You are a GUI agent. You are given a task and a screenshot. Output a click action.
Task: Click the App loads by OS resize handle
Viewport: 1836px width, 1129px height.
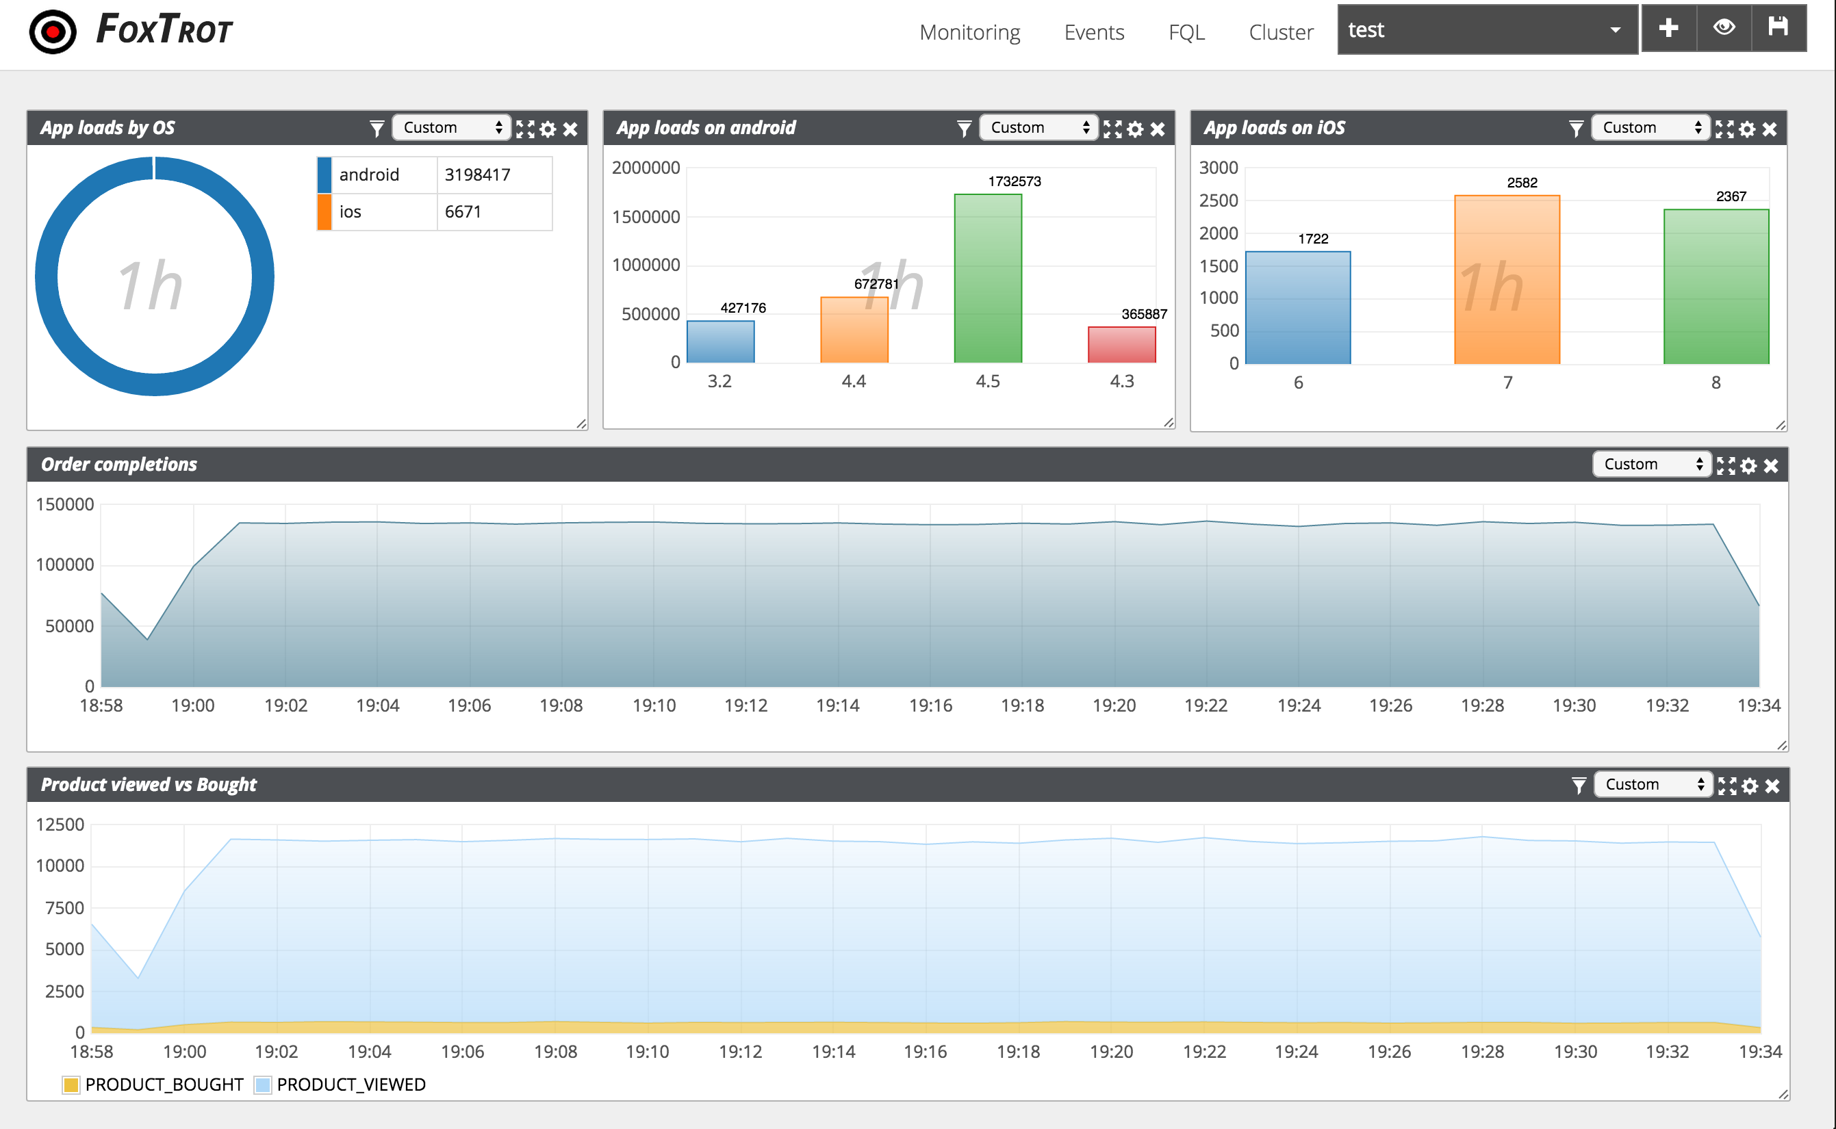[581, 424]
